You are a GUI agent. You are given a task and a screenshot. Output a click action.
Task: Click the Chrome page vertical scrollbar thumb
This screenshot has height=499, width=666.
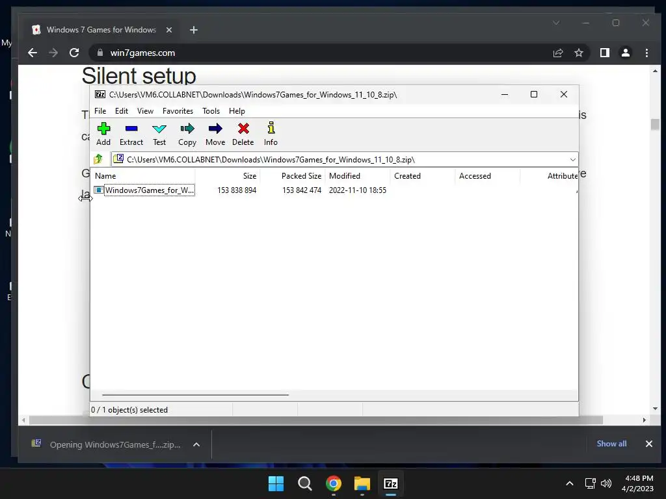pos(655,124)
